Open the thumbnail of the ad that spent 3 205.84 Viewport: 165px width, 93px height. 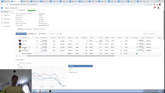tap(20, 50)
